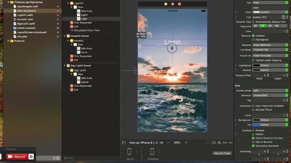The width and height of the screenshot is (291, 163).
Task: Open the Align constraints menu
Action: tap(219, 143)
